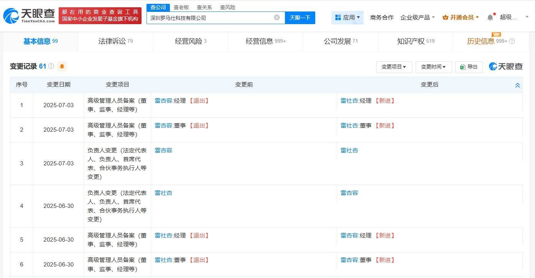
Task: Click the change record alert bell icon
Action: 62,66
